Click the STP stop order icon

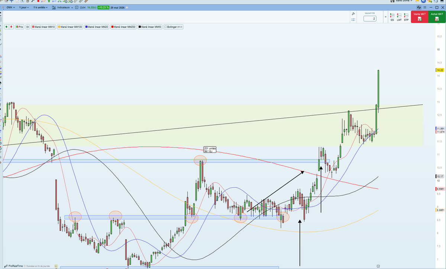(406, 17)
